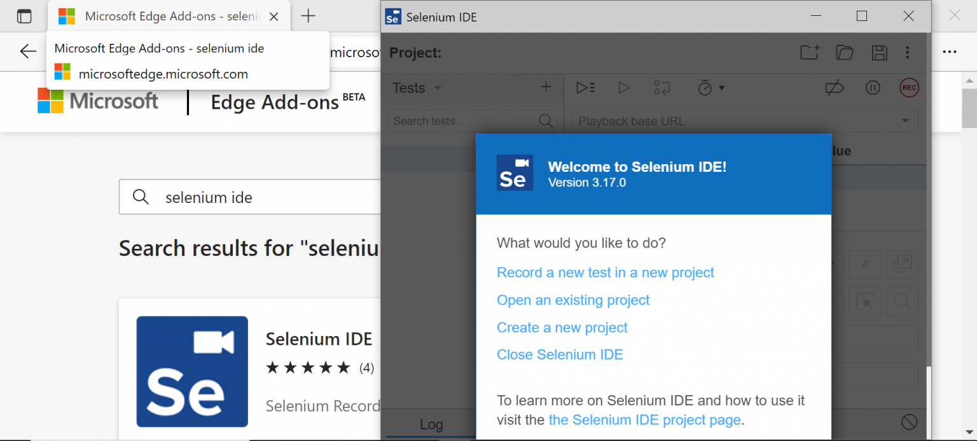This screenshot has width=977, height=441.
Task: Open an existing project file via folder icon
Action: (844, 53)
